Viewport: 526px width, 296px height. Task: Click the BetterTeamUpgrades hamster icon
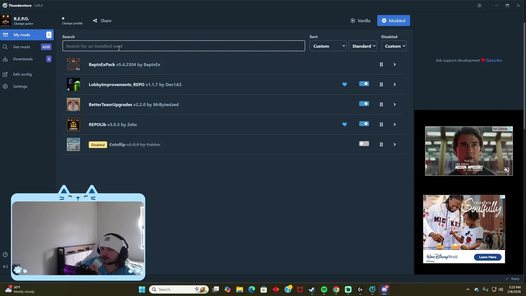(74, 104)
